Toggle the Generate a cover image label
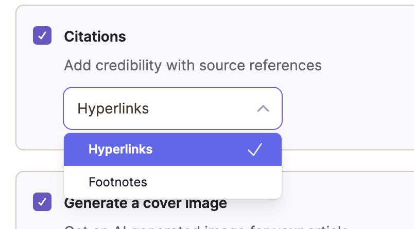Screen dimensions: 414x229 coord(145,203)
